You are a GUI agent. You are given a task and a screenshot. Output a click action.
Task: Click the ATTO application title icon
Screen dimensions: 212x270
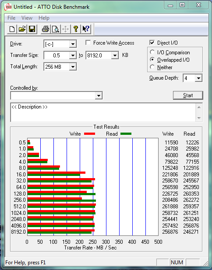pos(8,7)
